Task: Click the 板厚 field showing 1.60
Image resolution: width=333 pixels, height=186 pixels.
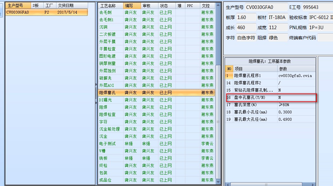Action: [246, 17]
